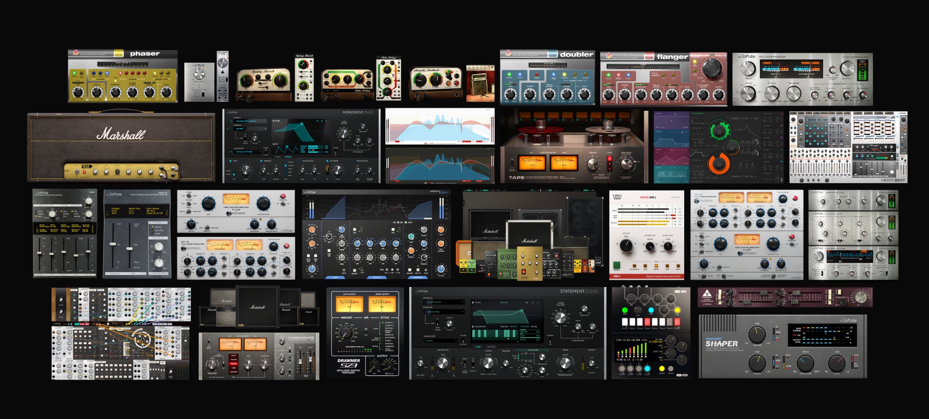The image size is (929, 419).
Task: Click the Output knob on FET Compressor
Action: coord(847,69)
